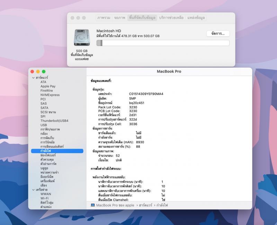277x225 pixels.
Task: Select the highlighted กำลังไฟ entry
Action: point(57,151)
